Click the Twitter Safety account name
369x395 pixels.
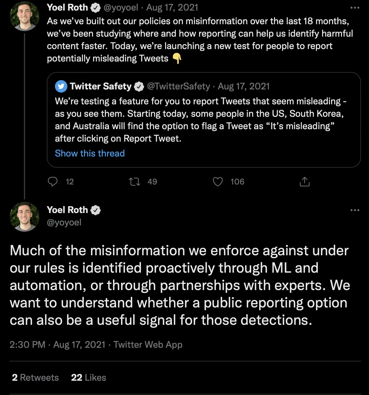(x=101, y=86)
